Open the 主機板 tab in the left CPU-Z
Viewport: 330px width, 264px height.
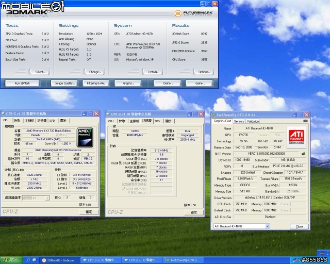coord(29,121)
